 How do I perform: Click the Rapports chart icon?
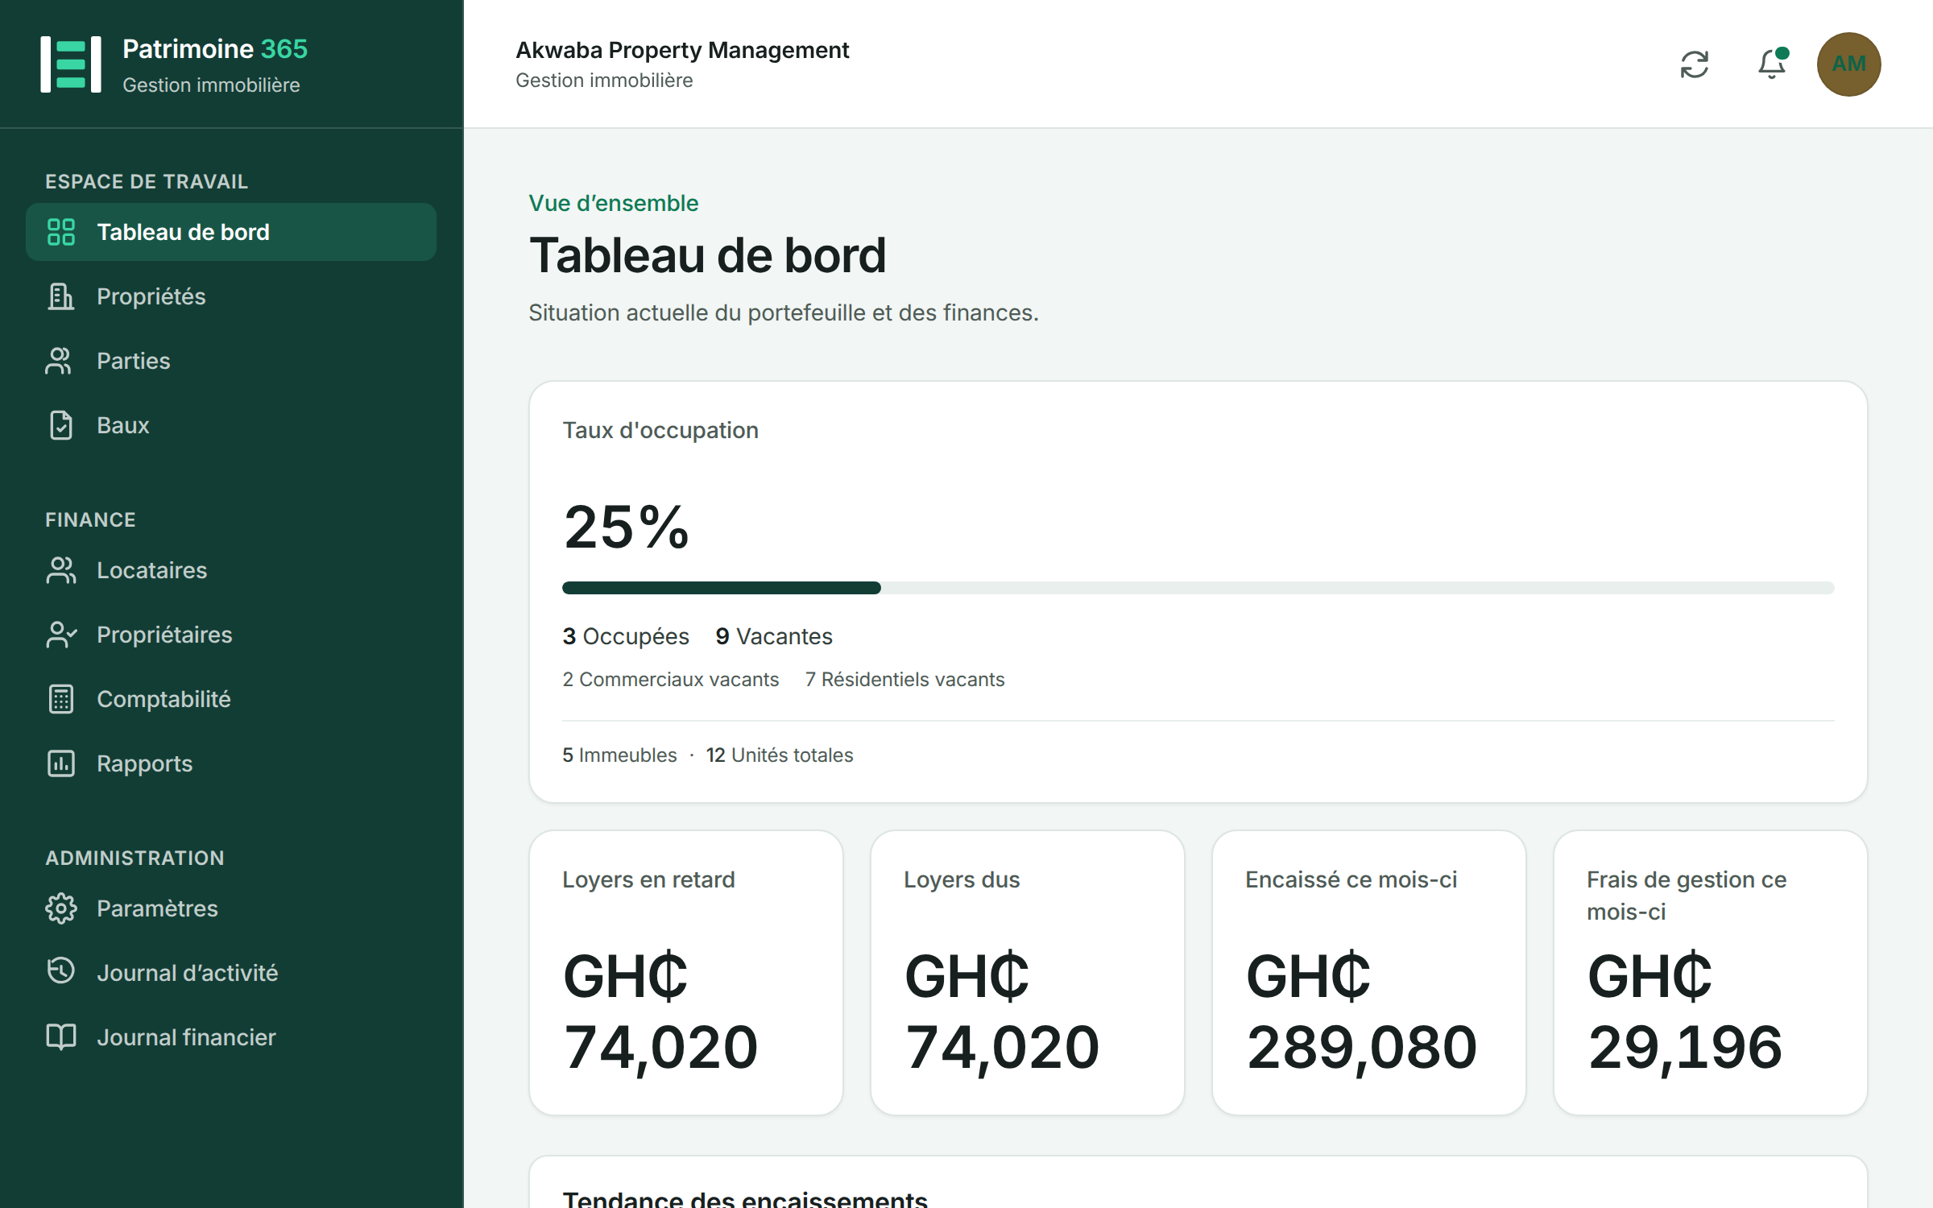point(61,763)
